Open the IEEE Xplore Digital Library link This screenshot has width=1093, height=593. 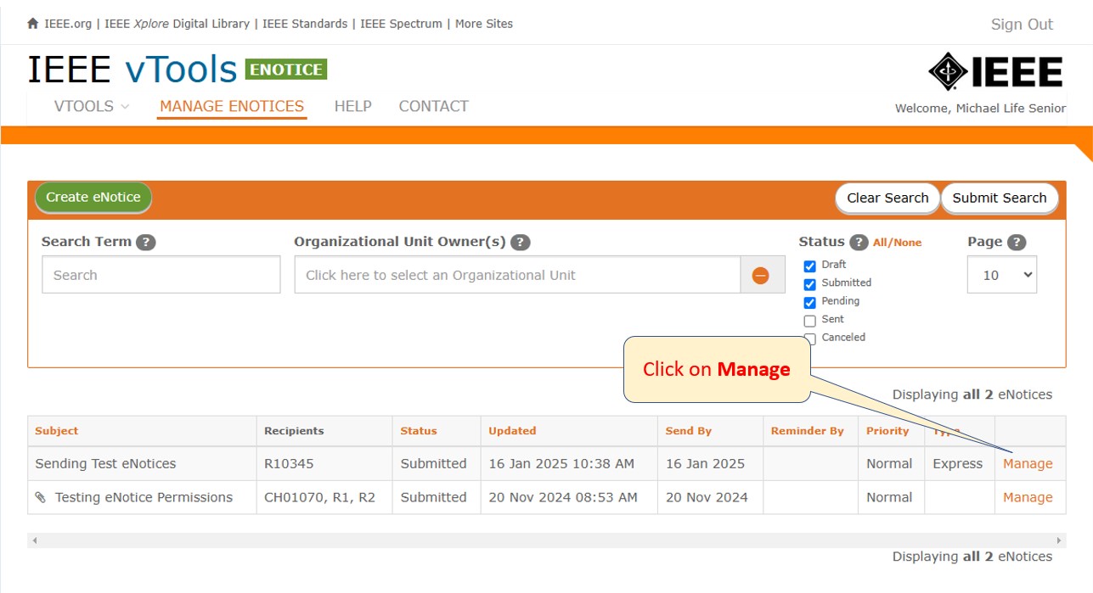(x=177, y=24)
